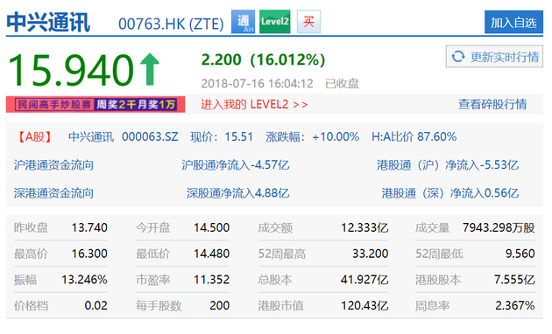
Task: Click the H:A比价 87.60% value
Action: (x=414, y=136)
